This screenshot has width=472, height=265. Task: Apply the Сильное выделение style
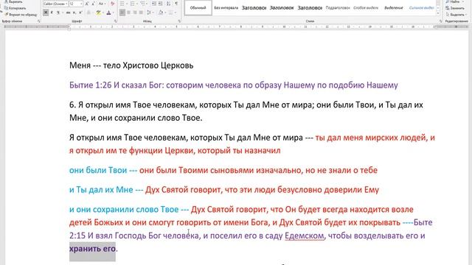coord(421,8)
